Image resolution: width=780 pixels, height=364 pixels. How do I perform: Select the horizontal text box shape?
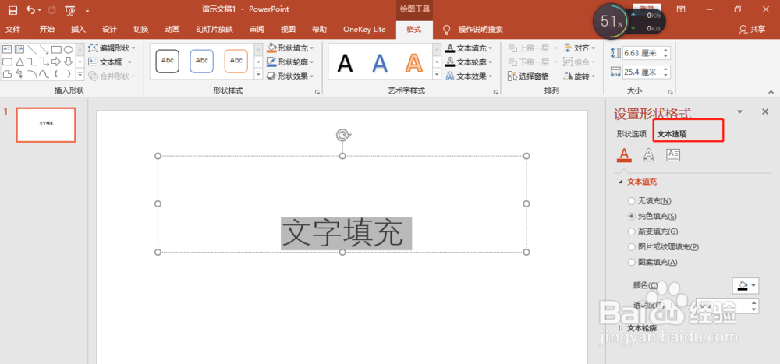[7, 49]
